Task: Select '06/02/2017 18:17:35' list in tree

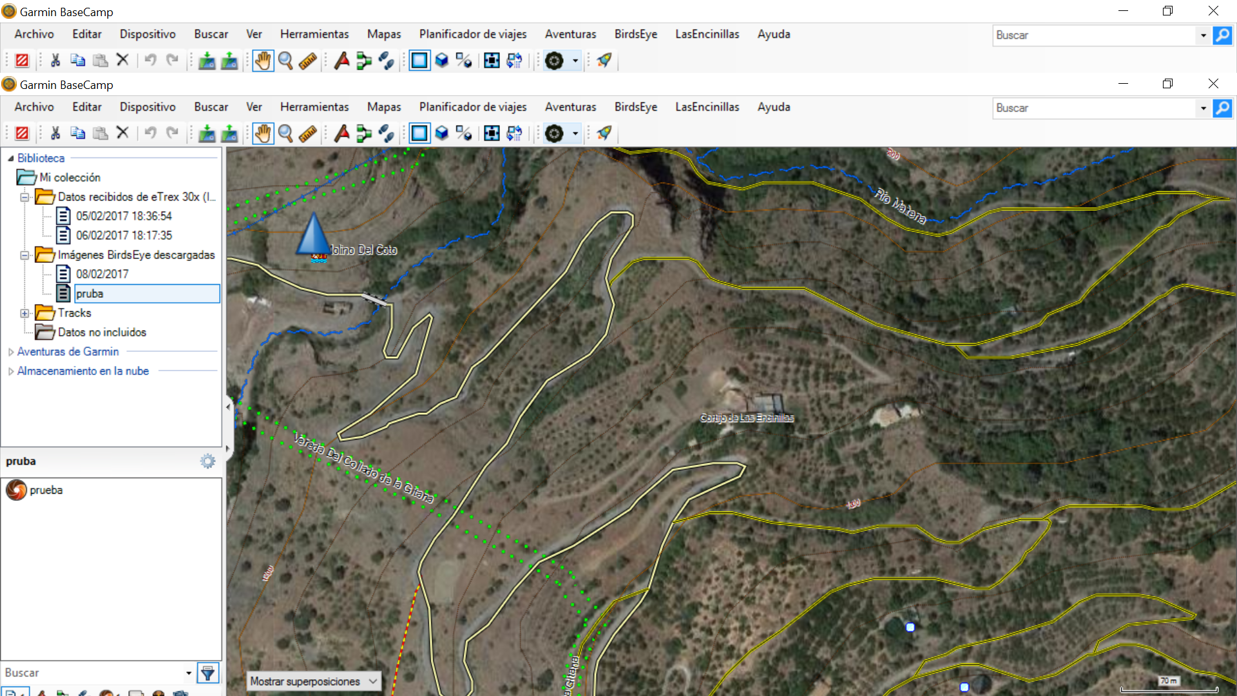Action: click(124, 235)
